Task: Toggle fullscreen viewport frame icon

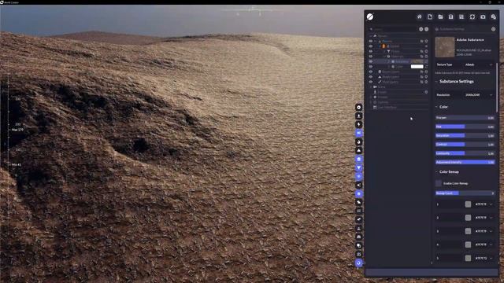Action: pyautogui.click(x=472, y=17)
